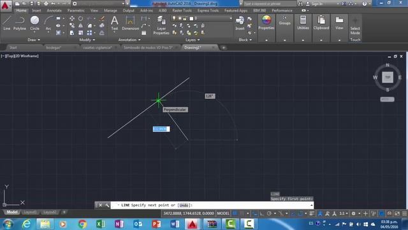Select the Dimension tool
Screen dimensions: 408x230
(130, 23)
